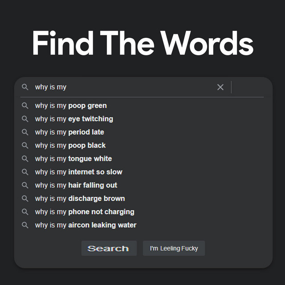Select "why is my discharge brown" suggestion
The height and width of the screenshot is (285, 285).
coord(80,199)
